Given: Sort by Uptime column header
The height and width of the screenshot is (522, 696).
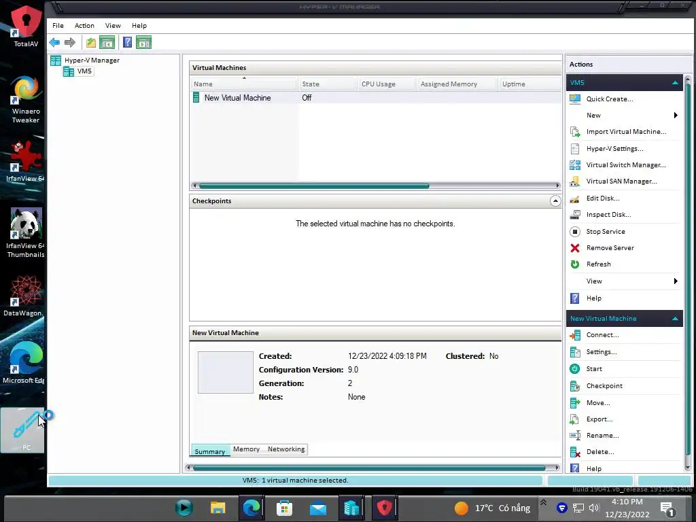Looking at the screenshot, I should (529, 84).
